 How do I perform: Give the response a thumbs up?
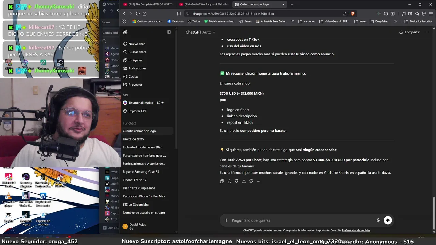[x=229, y=181]
